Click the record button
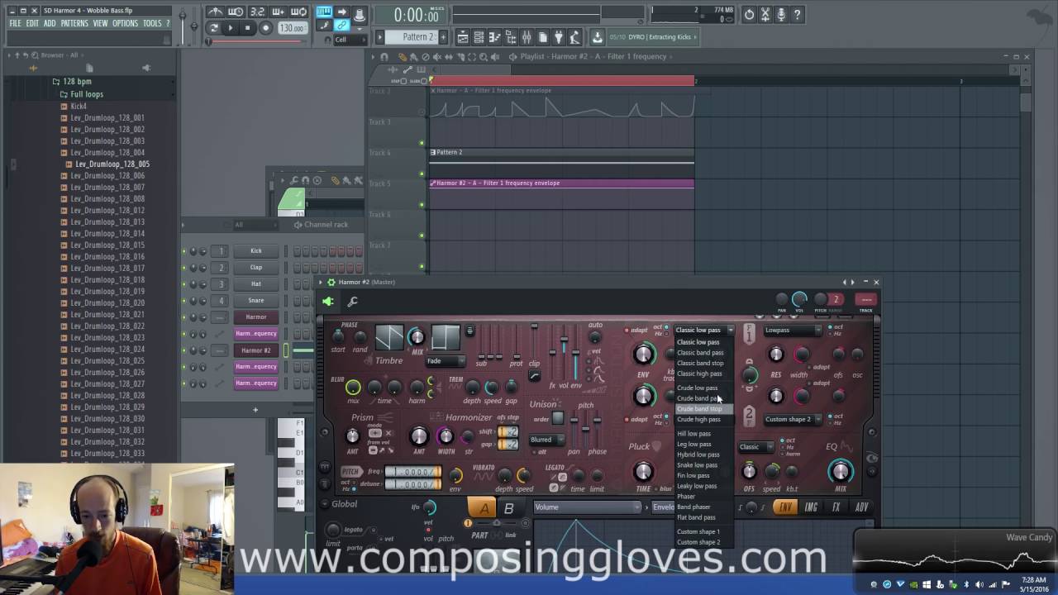This screenshot has height=595, width=1058. tap(265, 28)
